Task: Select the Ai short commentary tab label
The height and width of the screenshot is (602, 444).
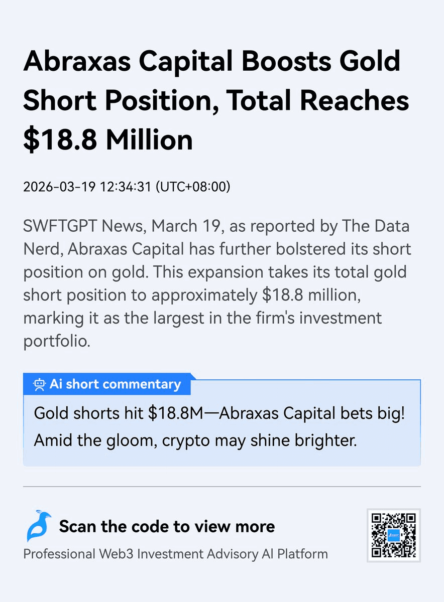Action: [x=115, y=385]
